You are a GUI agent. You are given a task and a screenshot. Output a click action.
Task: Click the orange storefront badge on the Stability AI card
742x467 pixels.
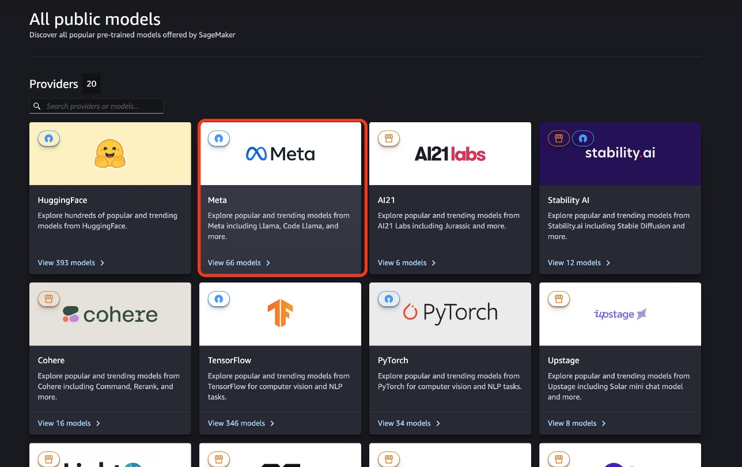pos(559,138)
